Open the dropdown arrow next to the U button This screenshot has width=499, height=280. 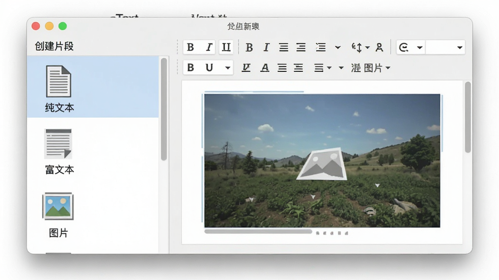click(228, 68)
